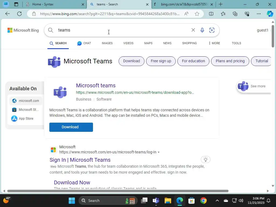Image resolution: width=276 pixels, height=207 pixels.
Task: Open Microsoft Teams from taskbar
Action: pyautogui.click(x=156, y=201)
